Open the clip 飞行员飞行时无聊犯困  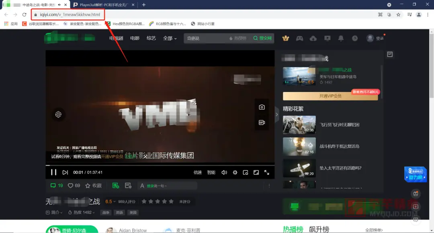[339, 125]
